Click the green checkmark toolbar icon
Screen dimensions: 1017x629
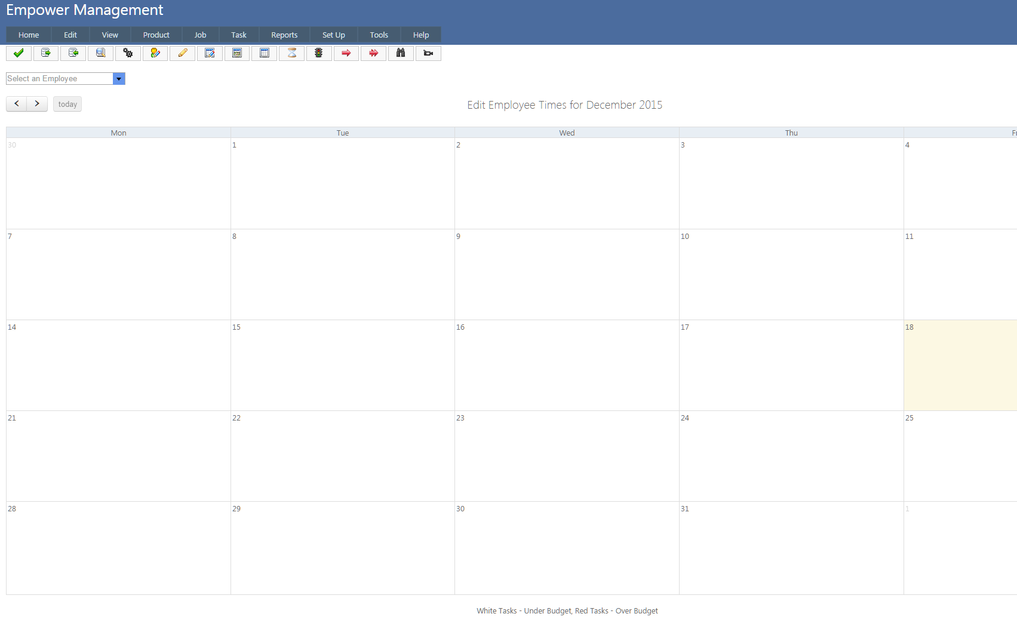click(19, 53)
